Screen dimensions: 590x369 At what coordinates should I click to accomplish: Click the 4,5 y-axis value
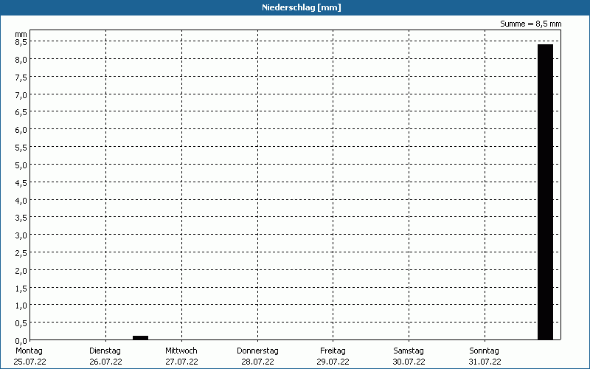pos(21,182)
